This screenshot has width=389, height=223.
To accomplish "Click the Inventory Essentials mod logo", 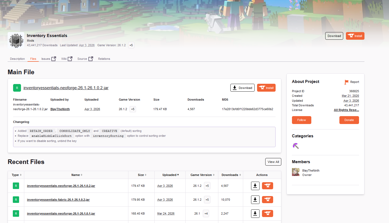I will tap(16, 40).
